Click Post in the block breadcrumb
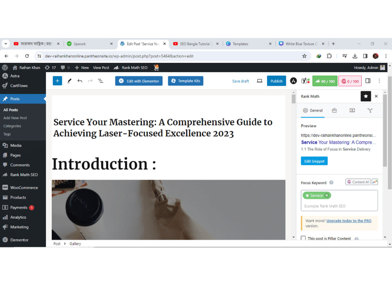 coord(57,243)
